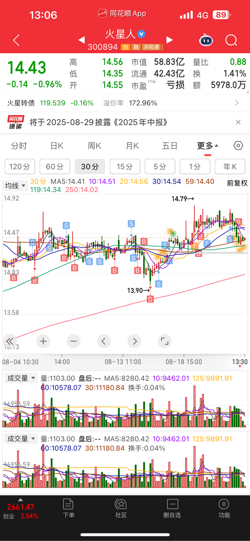Go back with the top-left arrow
Viewport: 250px width, 541px height.
pyautogui.click(x=16, y=40)
